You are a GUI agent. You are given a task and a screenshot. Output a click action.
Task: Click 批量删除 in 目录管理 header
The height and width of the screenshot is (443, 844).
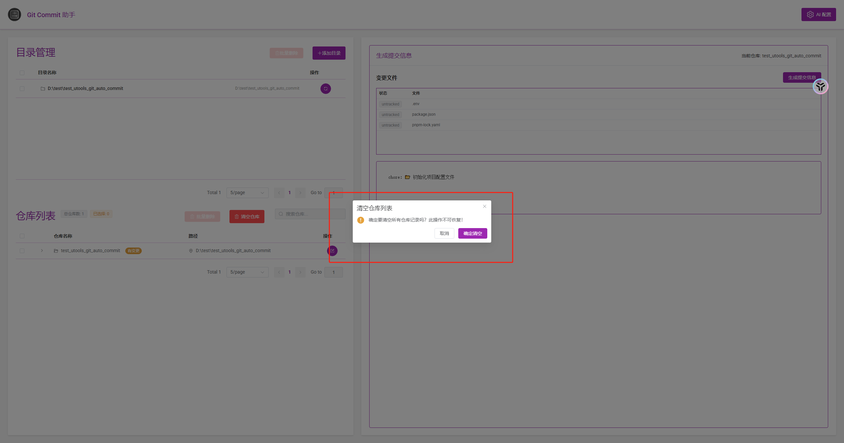(286, 53)
